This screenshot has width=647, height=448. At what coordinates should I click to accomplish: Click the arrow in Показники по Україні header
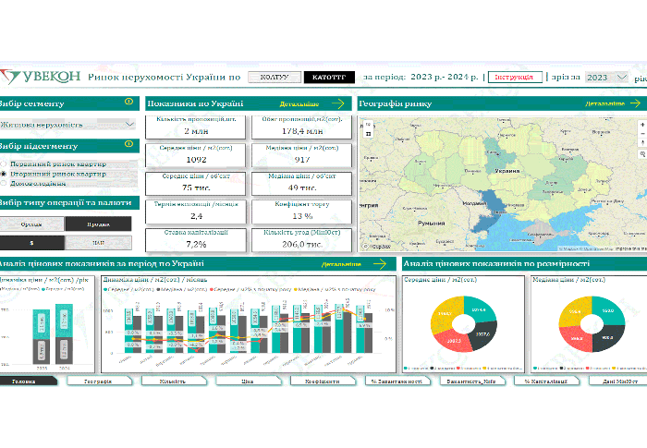click(338, 103)
